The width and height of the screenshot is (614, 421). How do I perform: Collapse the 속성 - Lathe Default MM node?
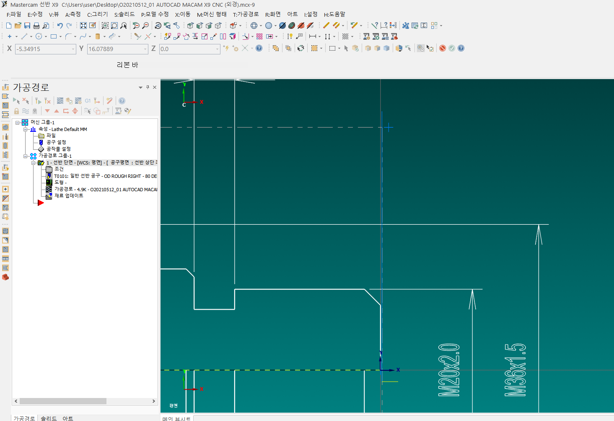[26, 129]
